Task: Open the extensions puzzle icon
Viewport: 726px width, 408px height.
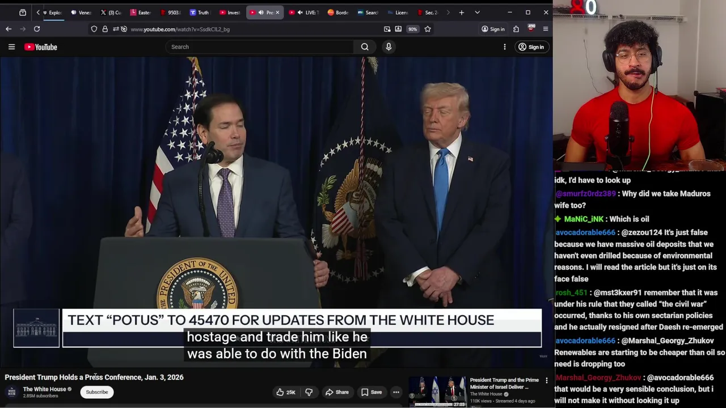Action: coord(516,29)
